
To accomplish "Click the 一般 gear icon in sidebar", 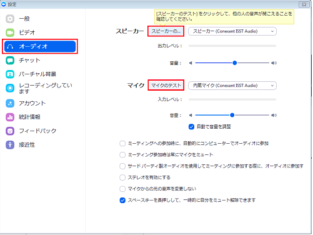I will (x=10, y=19).
